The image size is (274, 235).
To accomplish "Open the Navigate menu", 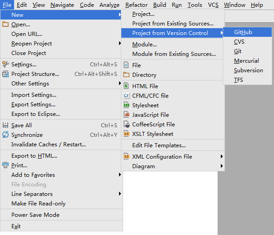I will (62, 5).
